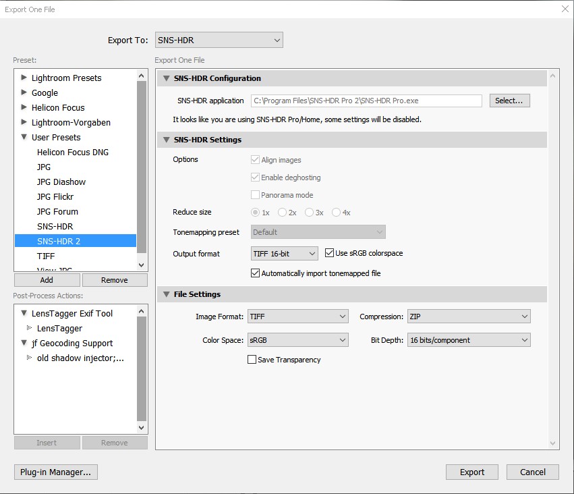Collapse the User Presets folder
This screenshot has height=494, width=574.
(24, 137)
